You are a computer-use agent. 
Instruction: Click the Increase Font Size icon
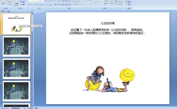46,1
